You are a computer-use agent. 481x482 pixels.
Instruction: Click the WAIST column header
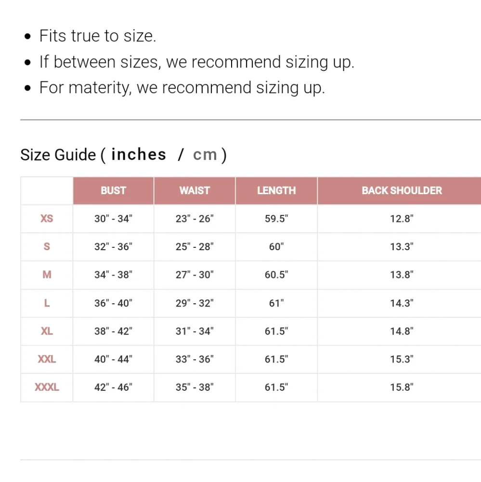pos(195,190)
